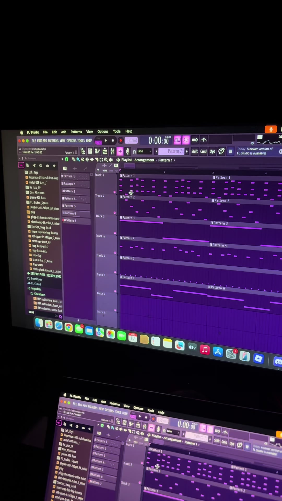
Task: Select the zoom magnifier tool in the monitor's playlist toolbar
Action: tap(106, 160)
